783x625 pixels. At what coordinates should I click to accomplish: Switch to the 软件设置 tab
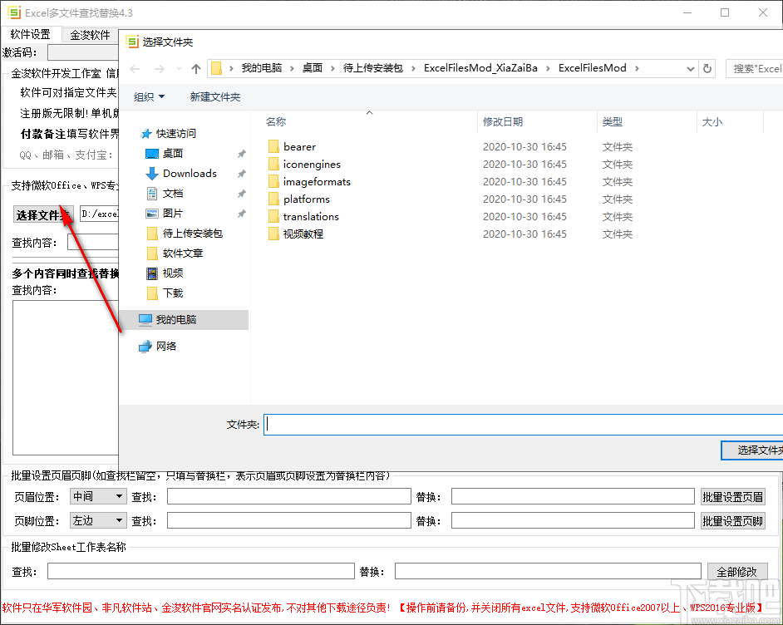(32, 35)
